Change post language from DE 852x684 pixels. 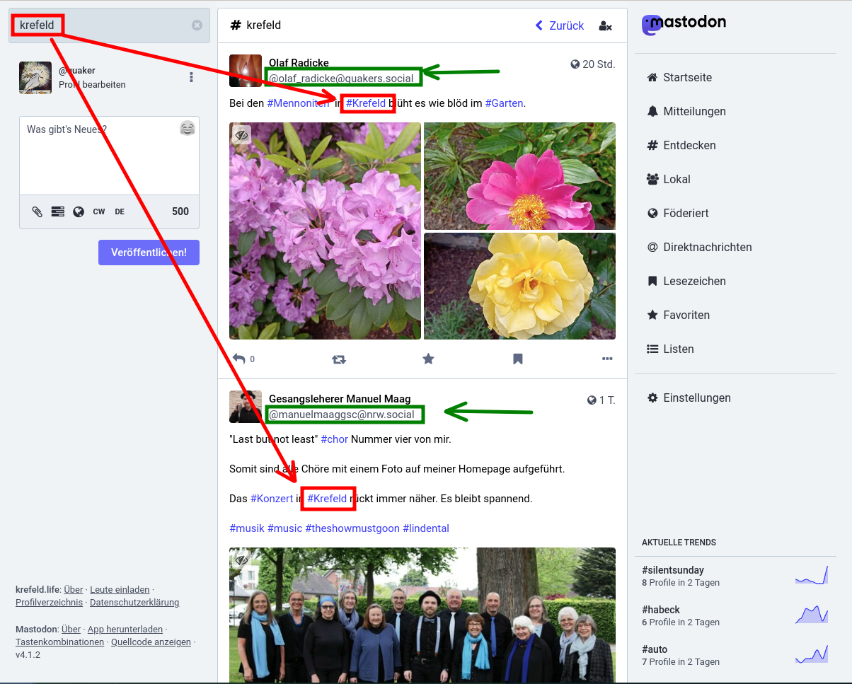tap(119, 211)
